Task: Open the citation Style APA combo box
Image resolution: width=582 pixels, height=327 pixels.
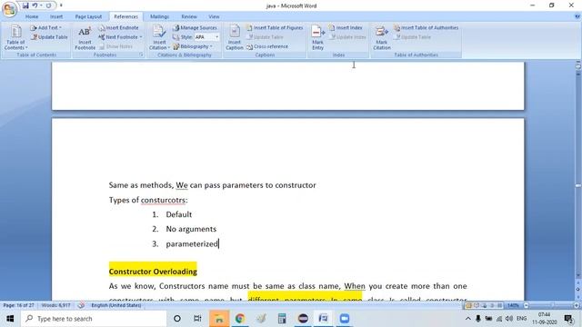Action: (206, 37)
